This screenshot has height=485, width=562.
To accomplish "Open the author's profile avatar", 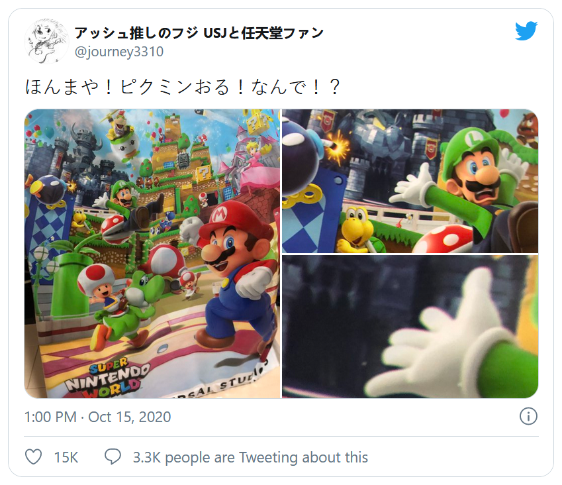I will point(46,41).
